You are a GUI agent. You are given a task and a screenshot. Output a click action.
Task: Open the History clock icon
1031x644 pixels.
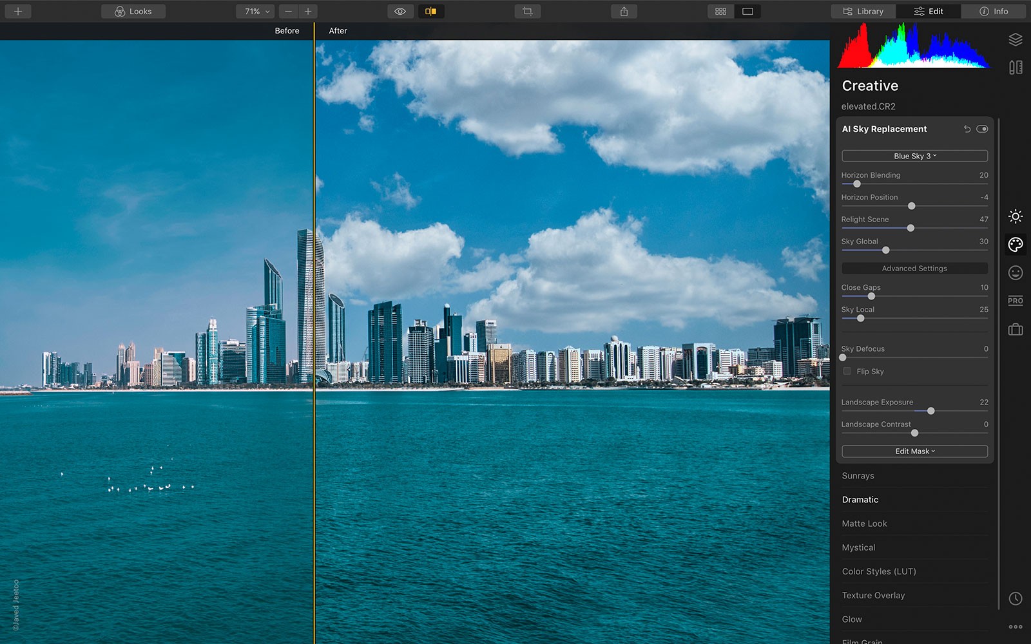pos(1016,598)
